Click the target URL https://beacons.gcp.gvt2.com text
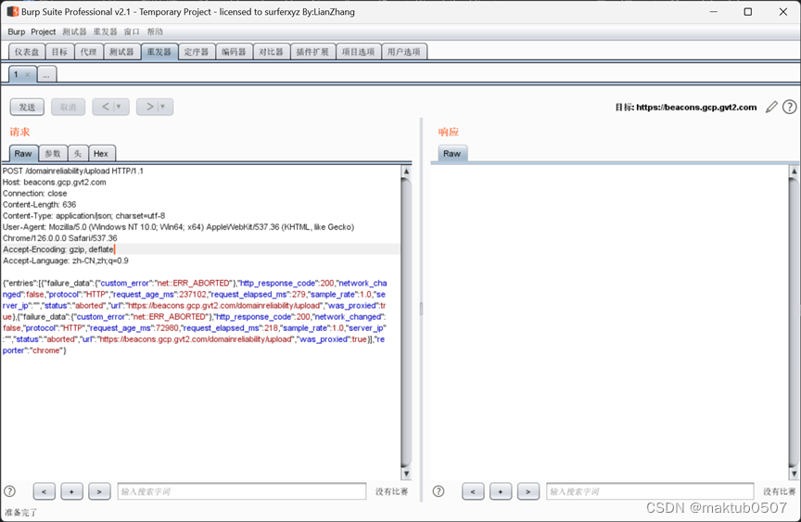Screen dimensions: 801x522 click(696, 108)
